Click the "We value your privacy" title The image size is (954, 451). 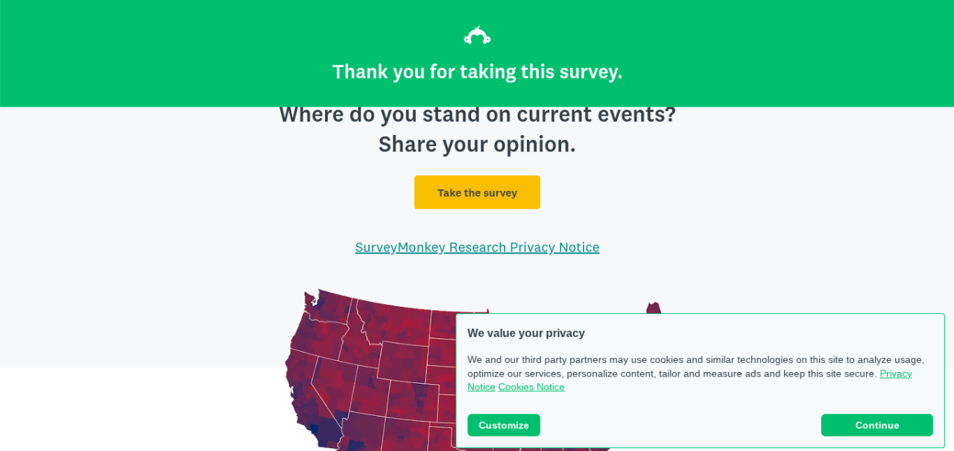coord(525,333)
